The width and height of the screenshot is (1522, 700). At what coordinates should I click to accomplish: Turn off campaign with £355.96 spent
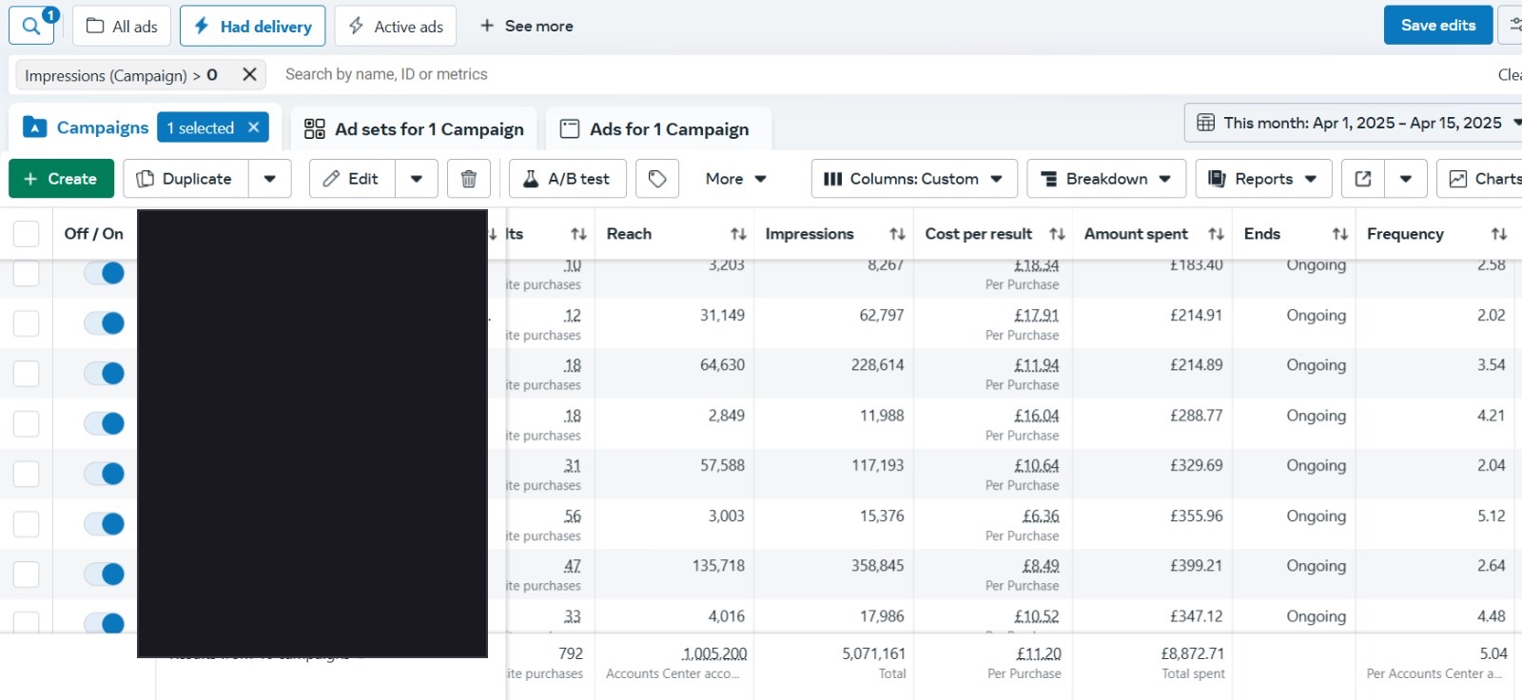click(x=105, y=524)
